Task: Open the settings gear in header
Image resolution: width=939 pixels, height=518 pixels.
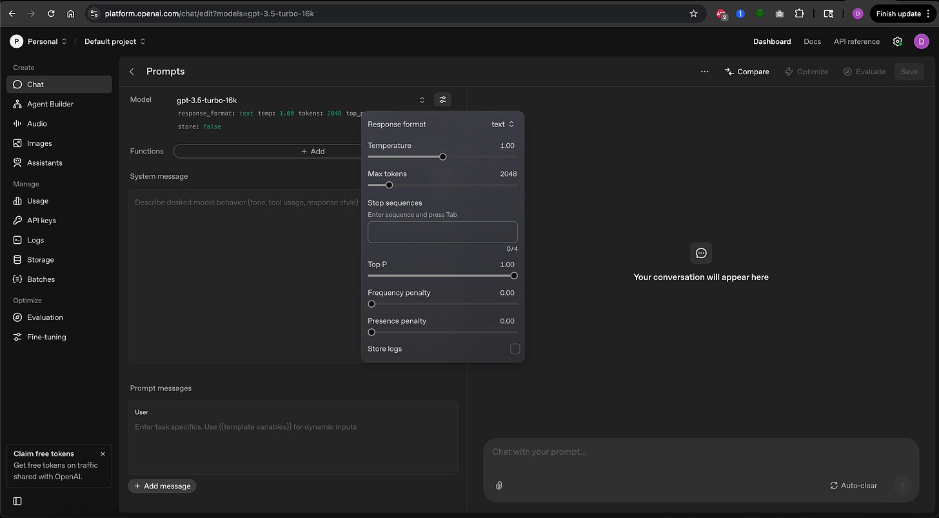Action: 898,41
